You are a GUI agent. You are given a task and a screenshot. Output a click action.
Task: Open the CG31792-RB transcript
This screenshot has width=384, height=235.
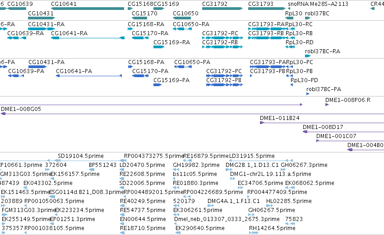click(x=220, y=42)
